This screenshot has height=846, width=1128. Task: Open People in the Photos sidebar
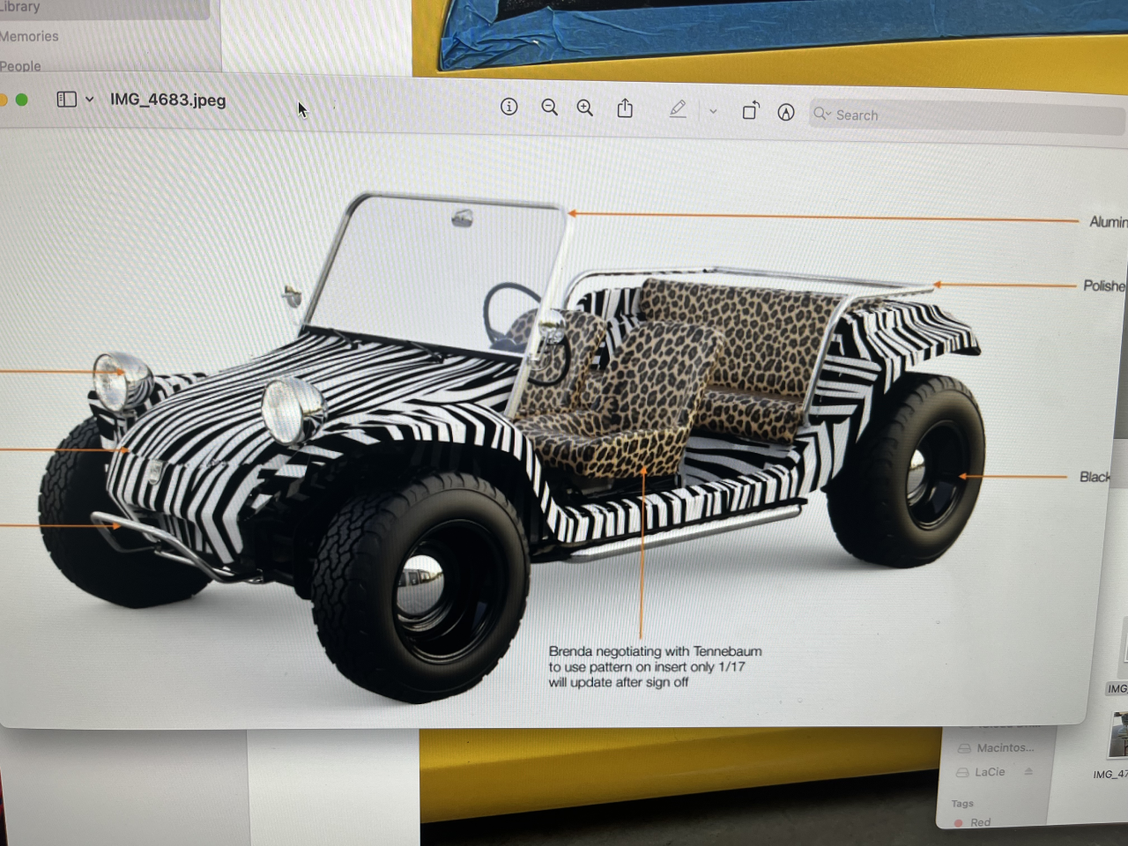pos(20,66)
